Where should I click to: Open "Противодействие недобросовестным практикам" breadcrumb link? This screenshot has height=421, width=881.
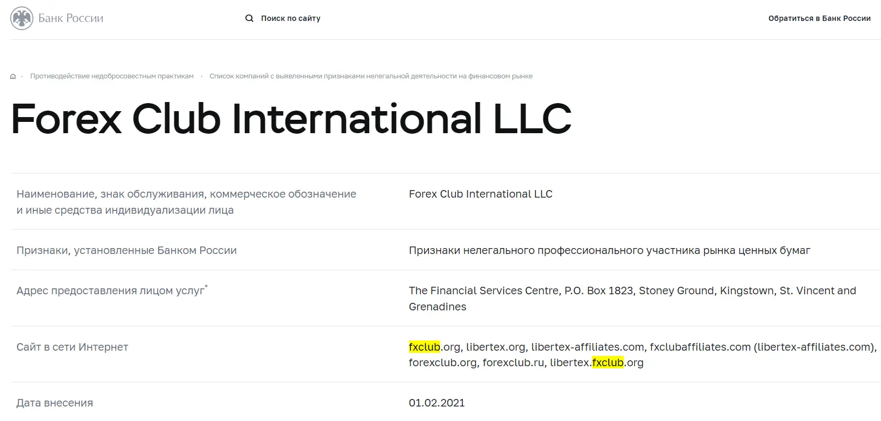pyautogui.click(x=111, y=76)
